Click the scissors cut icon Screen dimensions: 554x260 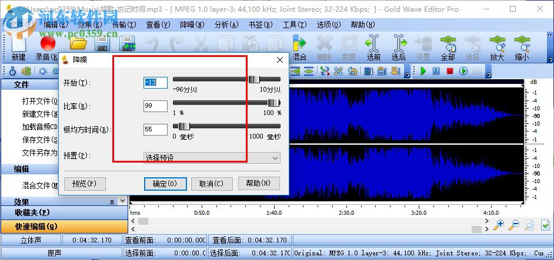click(201, 44)
